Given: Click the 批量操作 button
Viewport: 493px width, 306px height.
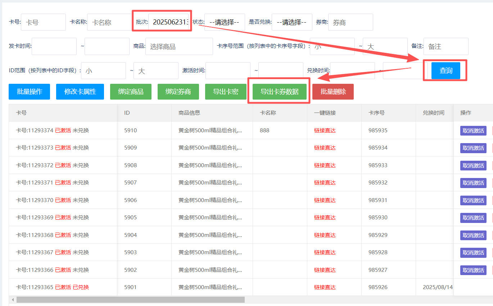Looking at the screenshot, I should (29, 92).
